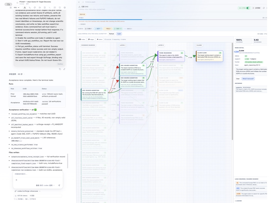Select the 21 edges chip
The width and height of the screenshot is (271, 203).
pyautogui.click(x=91, y=39)
